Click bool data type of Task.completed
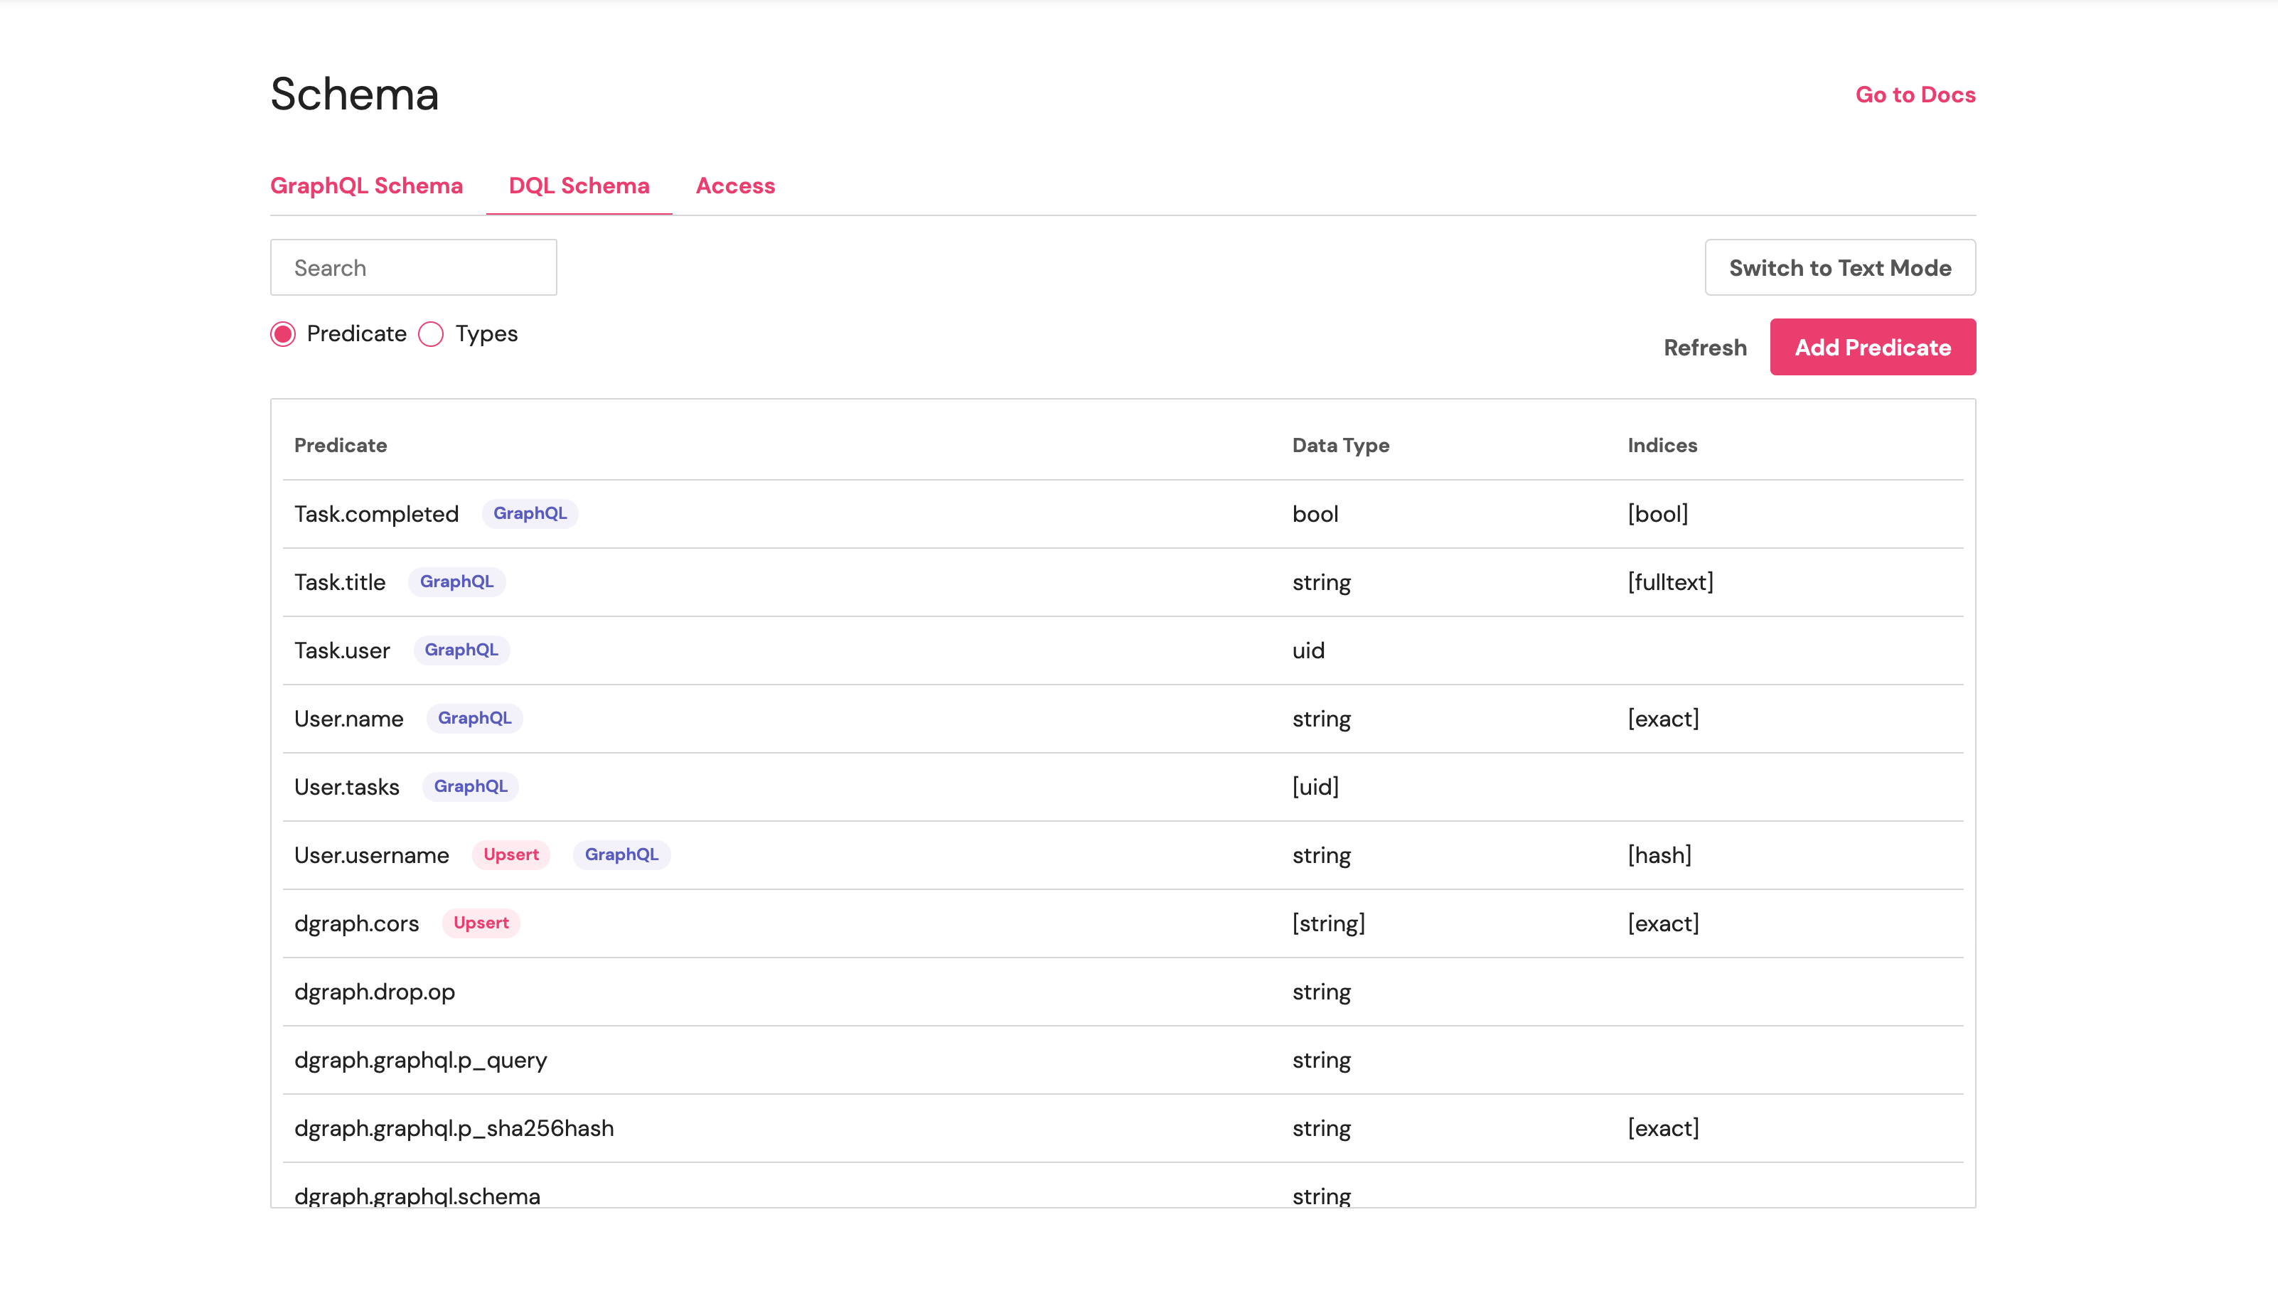Screen dimensions: 2278x1308 pyautogui.click(x=1315, y=514)
